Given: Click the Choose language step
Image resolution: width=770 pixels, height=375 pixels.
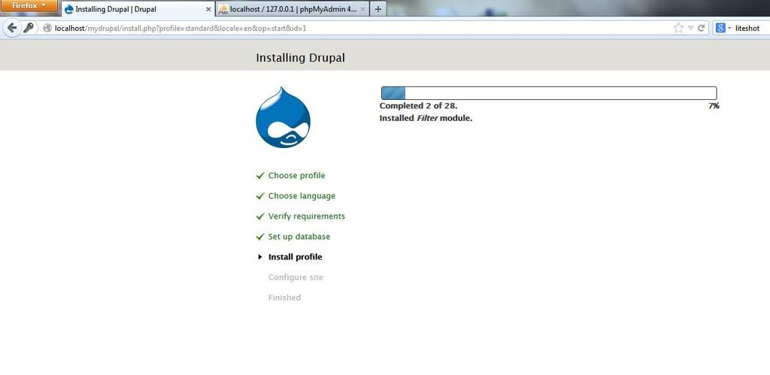Looking at the screenshot, I should [302, 196].
